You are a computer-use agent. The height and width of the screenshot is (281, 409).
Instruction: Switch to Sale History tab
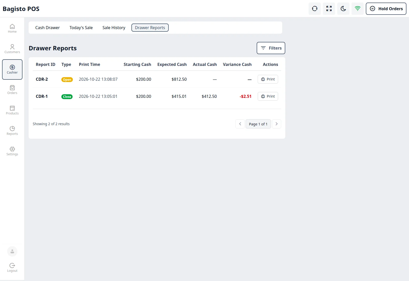tap(114, 28)
